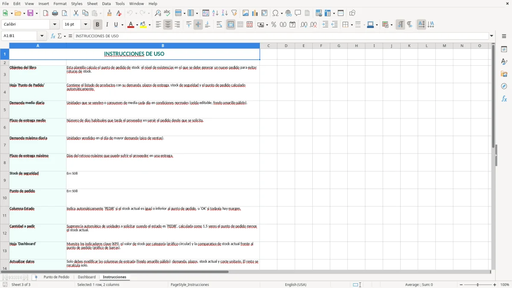The width and height of the screenshot is (512, 288).
Task: Open the conditional formatting dropdown arrow
Action: tap(391, 25)
